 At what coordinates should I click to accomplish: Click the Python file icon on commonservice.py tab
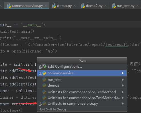click(x=9, y=6)
